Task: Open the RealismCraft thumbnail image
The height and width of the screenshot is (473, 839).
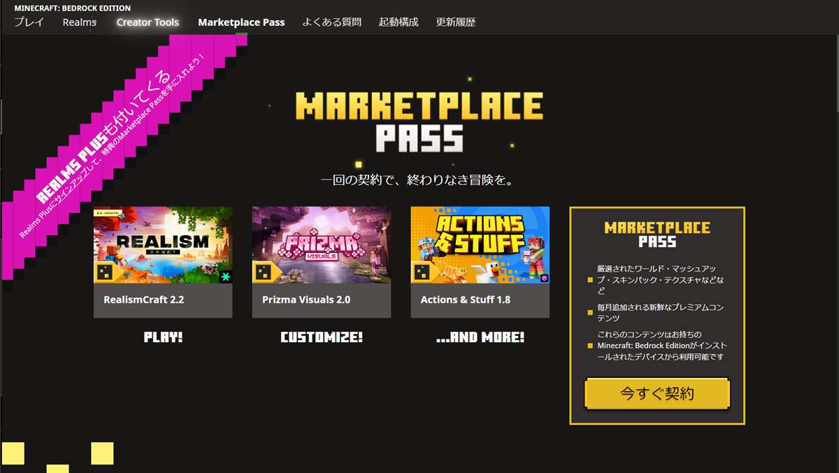Action: pos(163,245)
